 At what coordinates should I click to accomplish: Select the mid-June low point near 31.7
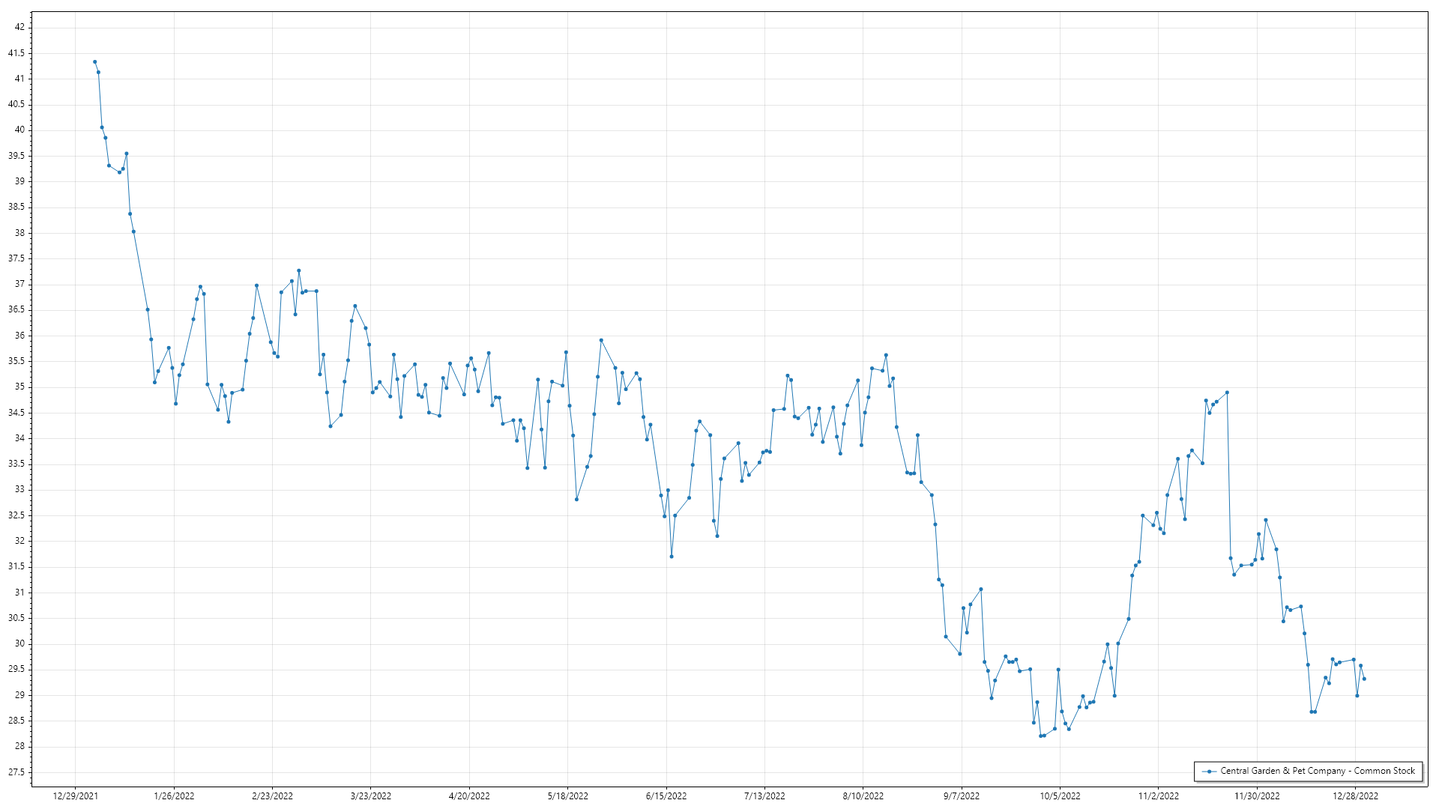coord(672,557)
